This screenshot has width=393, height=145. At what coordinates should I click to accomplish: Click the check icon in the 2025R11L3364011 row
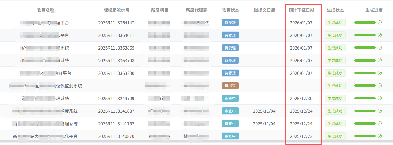[380, 35]
